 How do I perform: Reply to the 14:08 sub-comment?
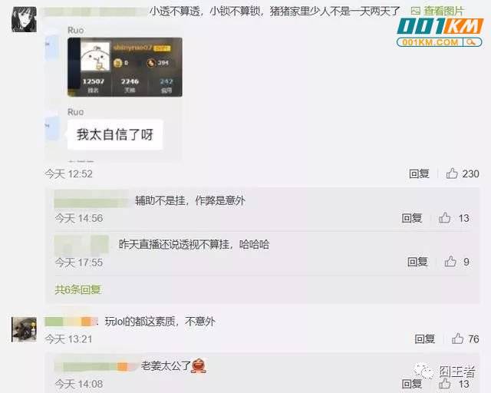412,384
